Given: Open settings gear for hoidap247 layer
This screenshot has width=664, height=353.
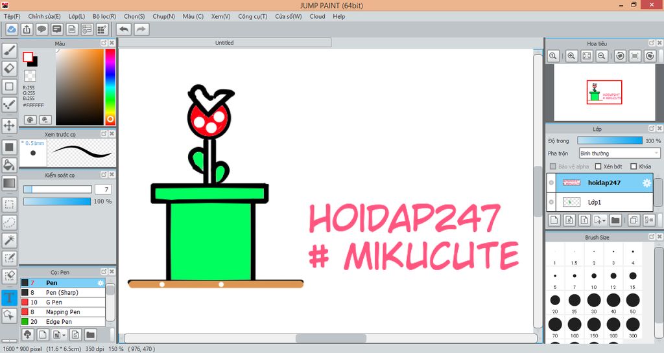Looking at the screenshot, I should pos(646,183).
